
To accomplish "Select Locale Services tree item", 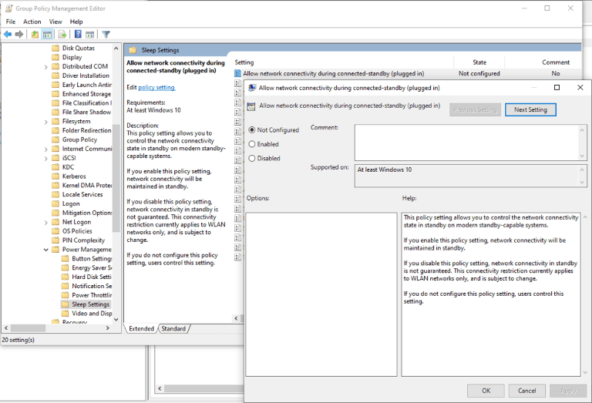I will tap(82, 194).
